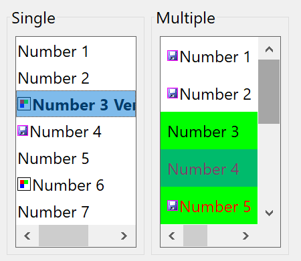Click the left arrow of the Single list scrollbar

point(27,236)
